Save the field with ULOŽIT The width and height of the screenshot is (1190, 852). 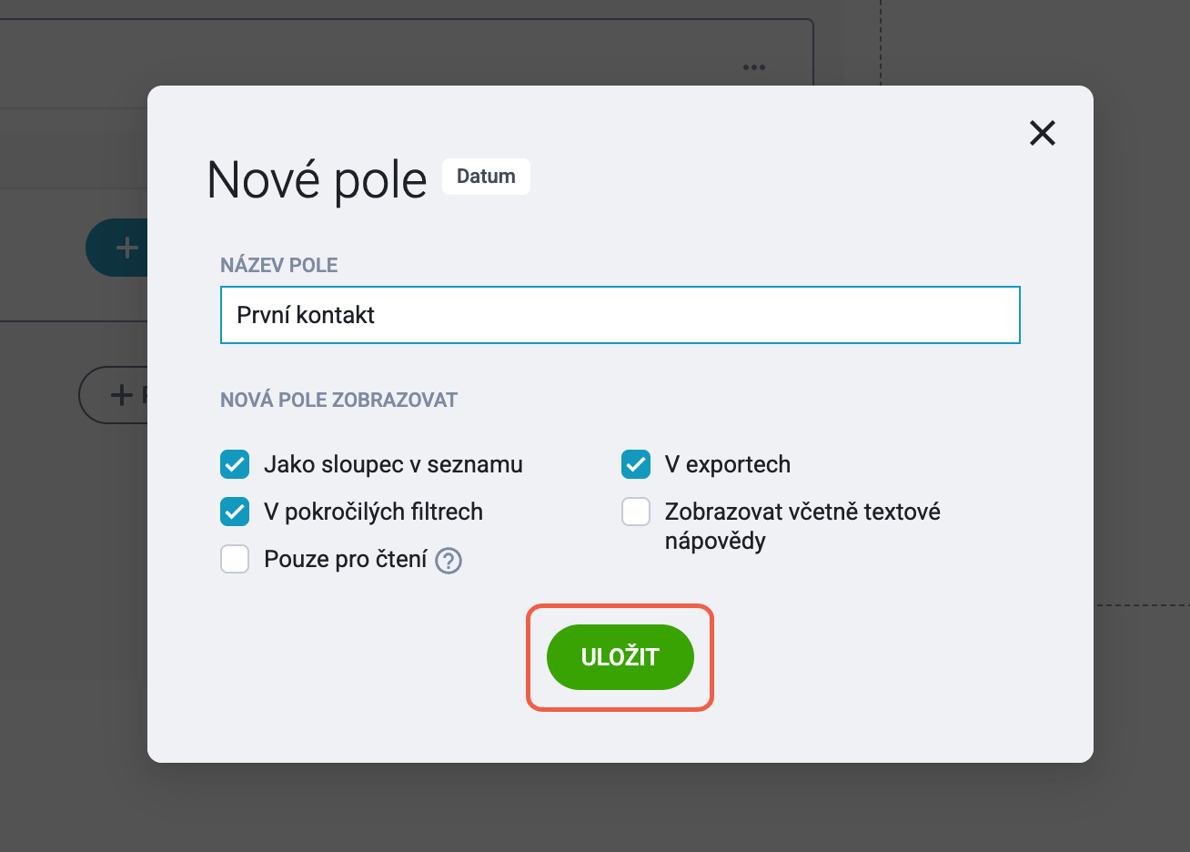(620, 657)
